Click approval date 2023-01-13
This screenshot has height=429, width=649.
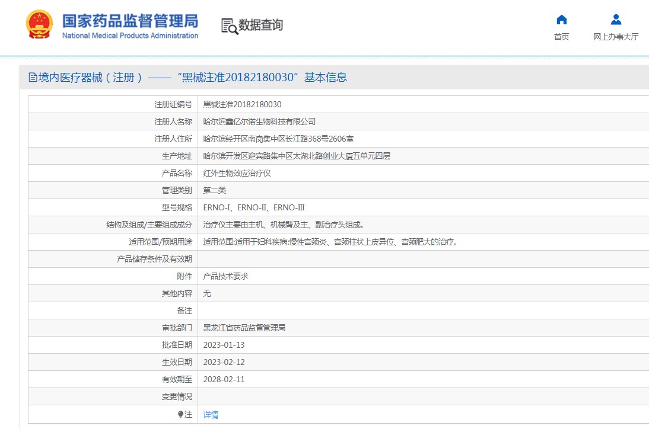coord(224,345)
